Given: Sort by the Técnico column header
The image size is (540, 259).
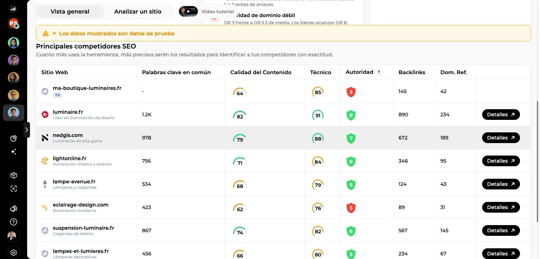Looking at the screenshot, I should (320, 72).
